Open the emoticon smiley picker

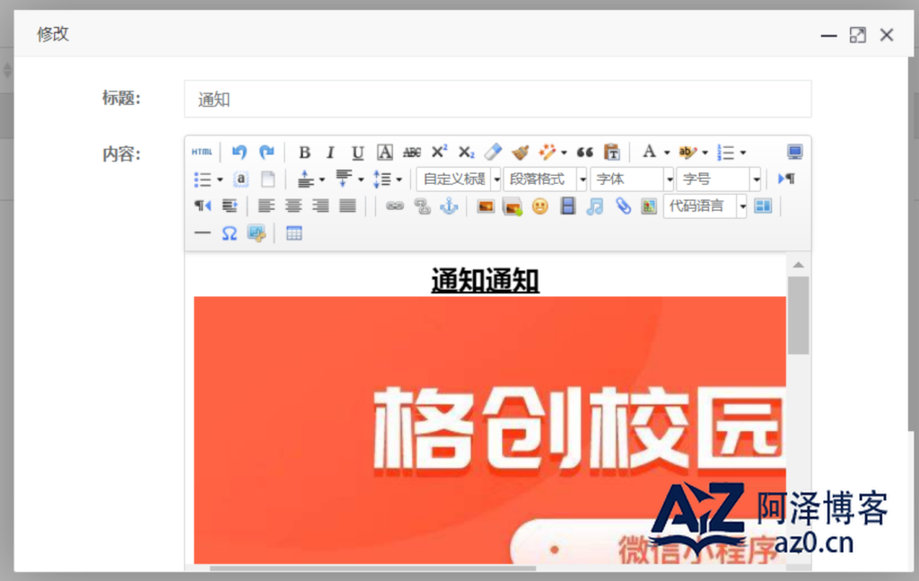point(539,206)
